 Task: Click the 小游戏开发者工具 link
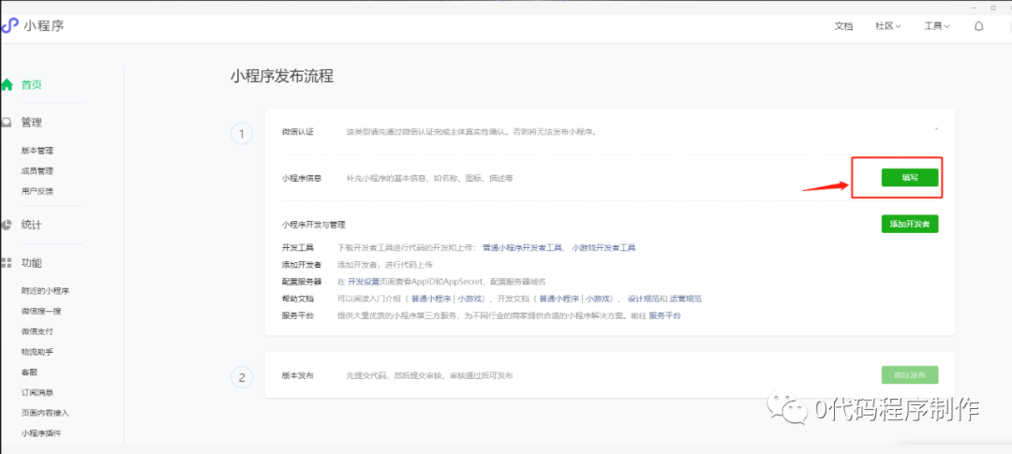click(x=603, y=248)
